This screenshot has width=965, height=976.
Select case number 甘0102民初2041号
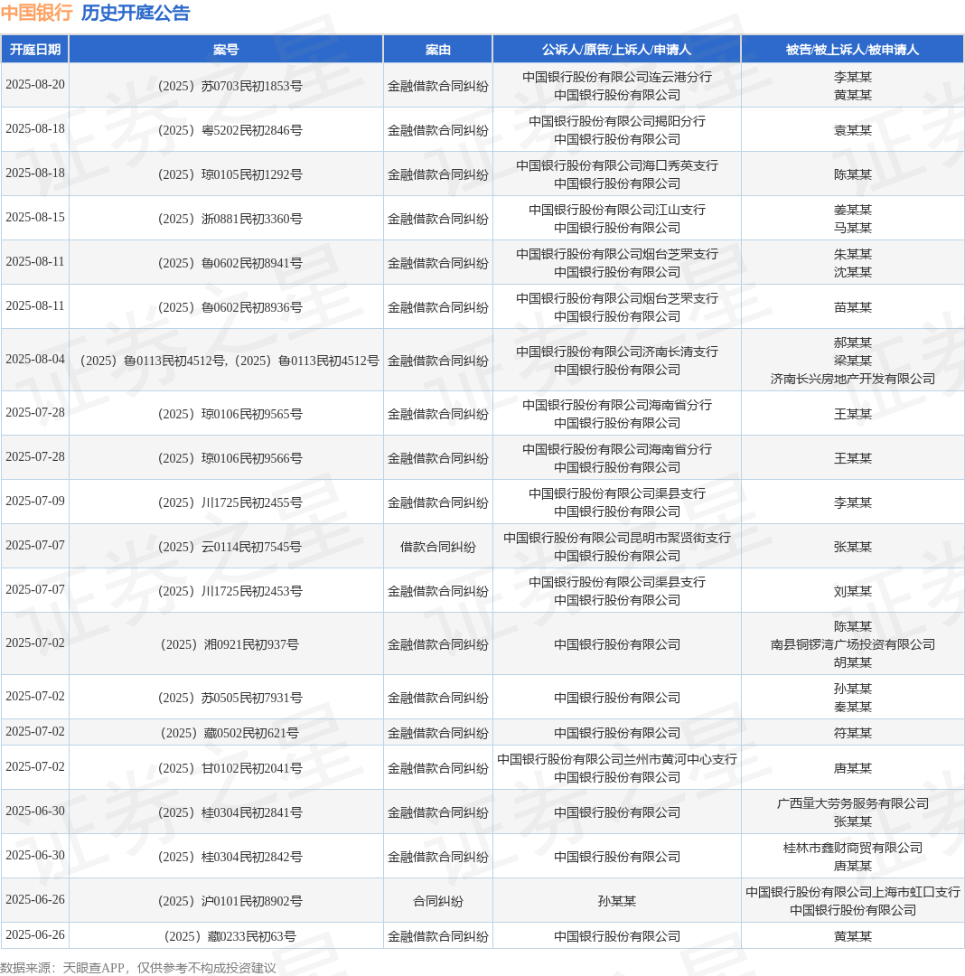point(230,768)
